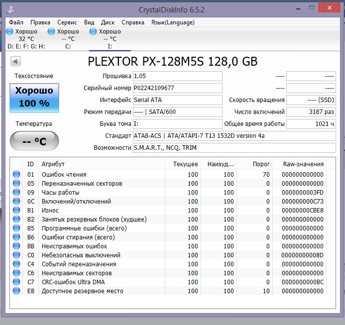345x325 pixels.
Task: Open the Диск menu
Action: coord(108,22)
